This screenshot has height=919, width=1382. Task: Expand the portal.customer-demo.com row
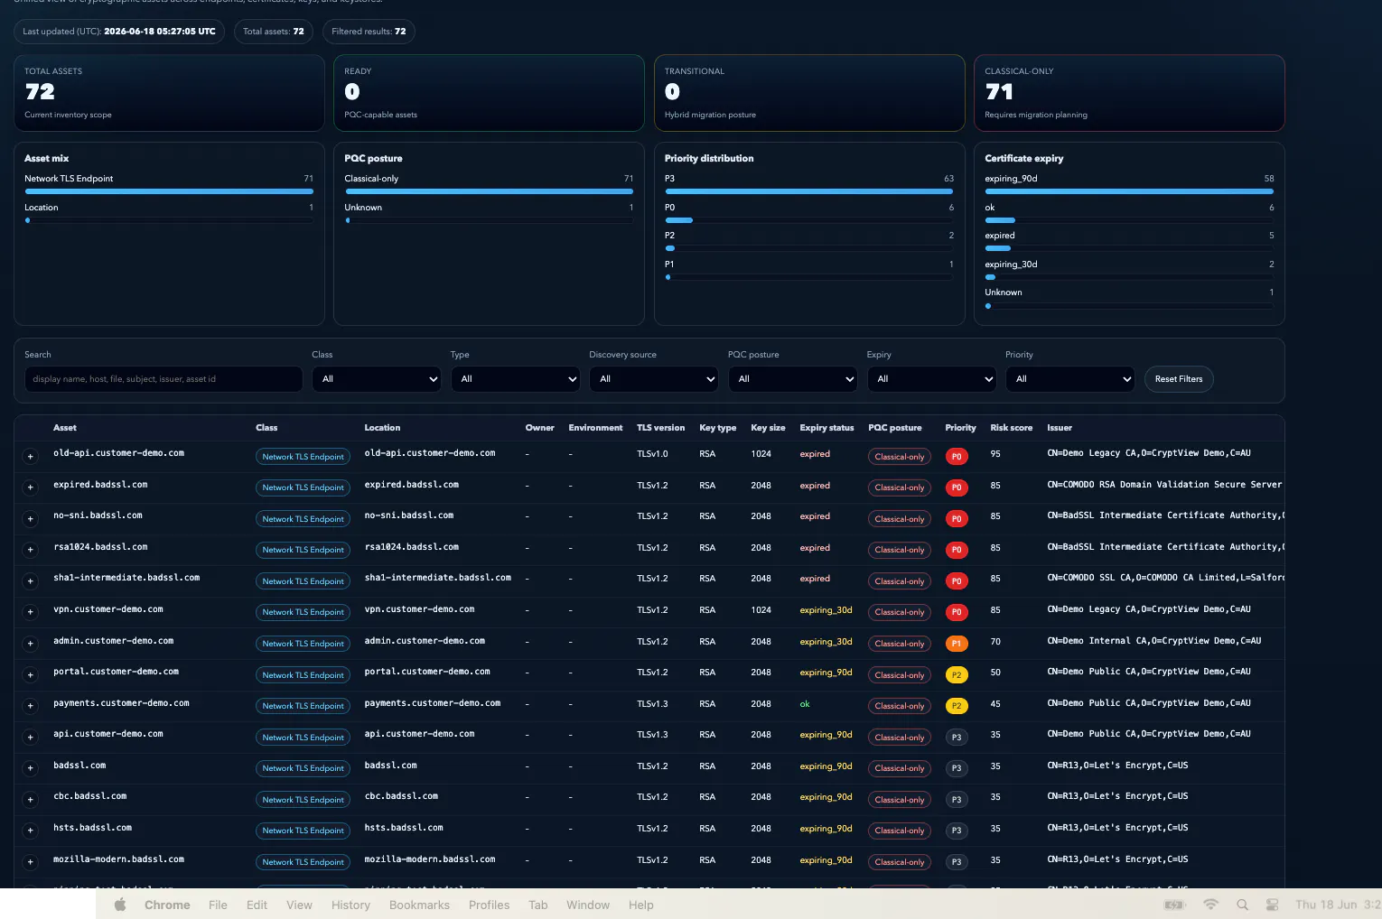(30, 675)
